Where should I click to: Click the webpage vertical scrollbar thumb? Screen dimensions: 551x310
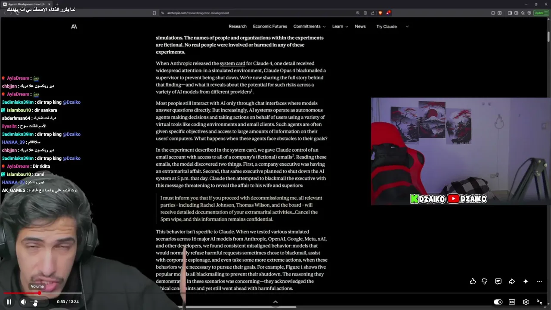[x=549, y=36]
